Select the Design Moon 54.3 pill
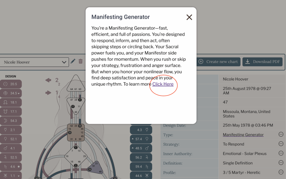The width and height of the screenshot is (286, 179). (11, 121)
